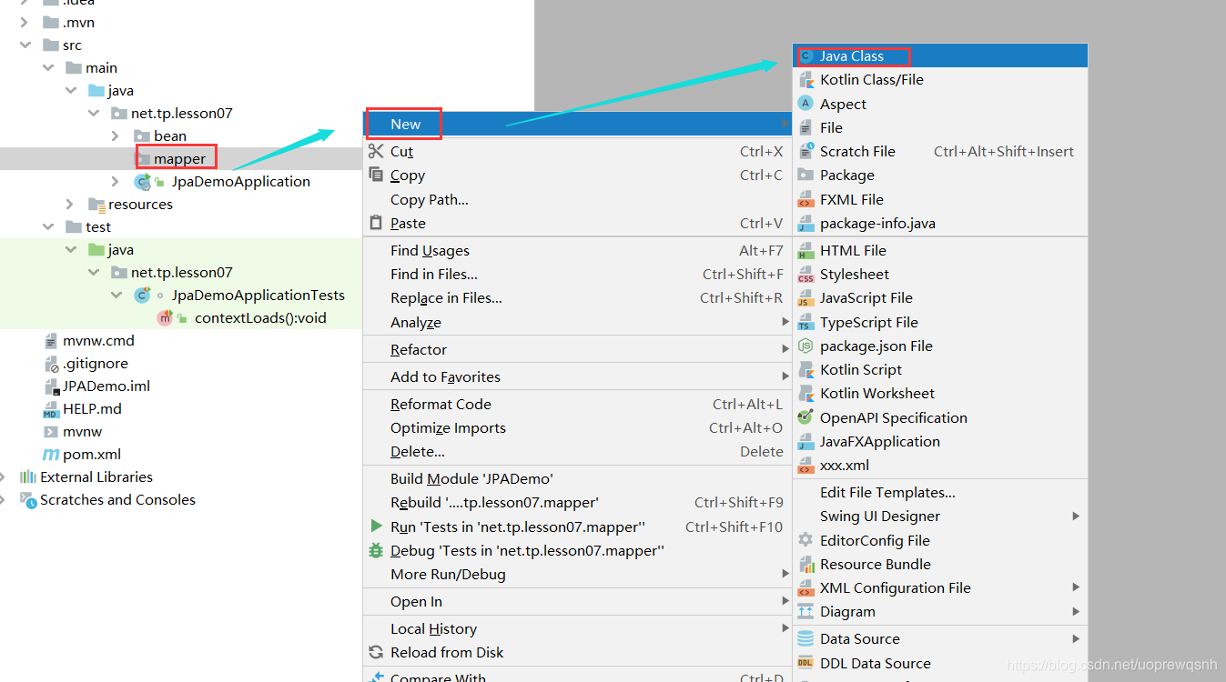Select the mapper package in tree

point(179,159)
